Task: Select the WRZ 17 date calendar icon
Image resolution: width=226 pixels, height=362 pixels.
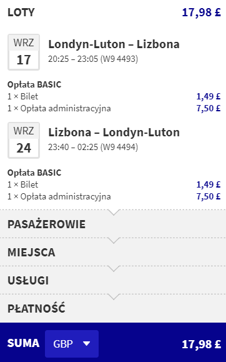Action: pyautogui.click(x=24, y=52)
